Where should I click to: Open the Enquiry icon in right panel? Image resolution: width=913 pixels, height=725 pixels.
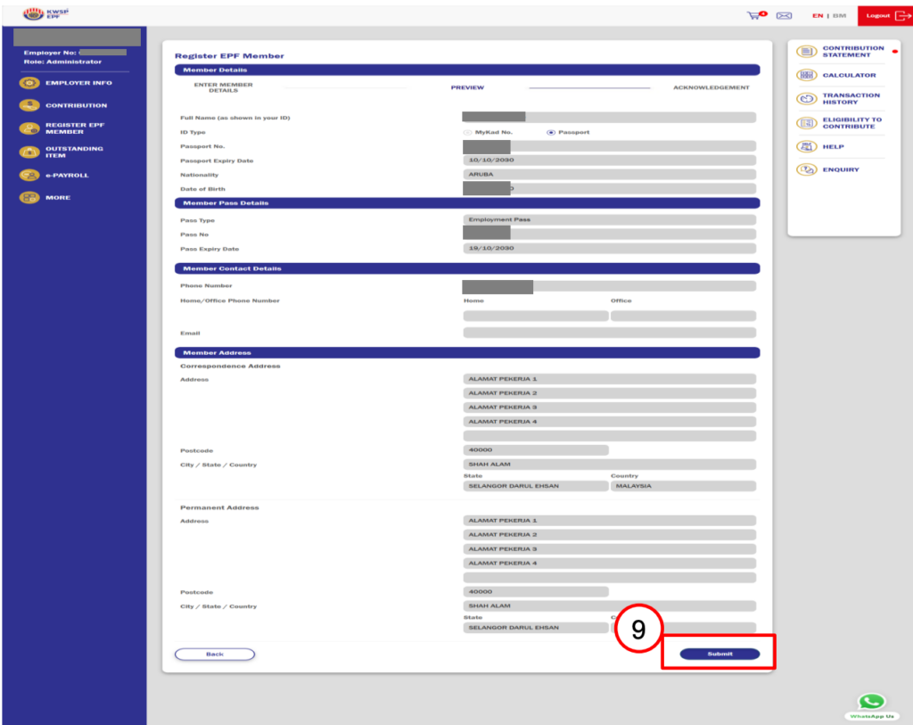pyautogui.click(x=807, y=169)
